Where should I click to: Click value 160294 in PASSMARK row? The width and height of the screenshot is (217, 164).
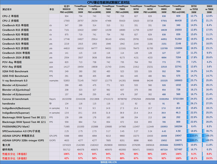point(178,126)
